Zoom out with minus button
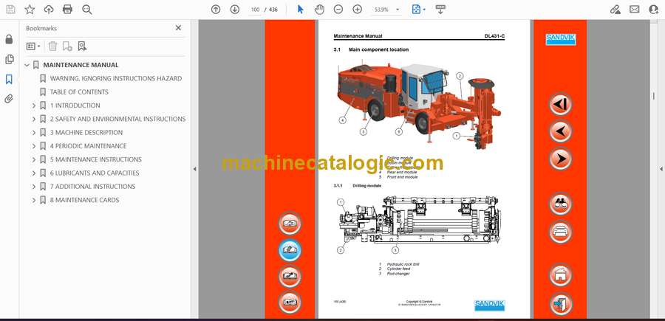Image resolution: width=665 pixels, height=321 pixels. (x=338, y=10)
